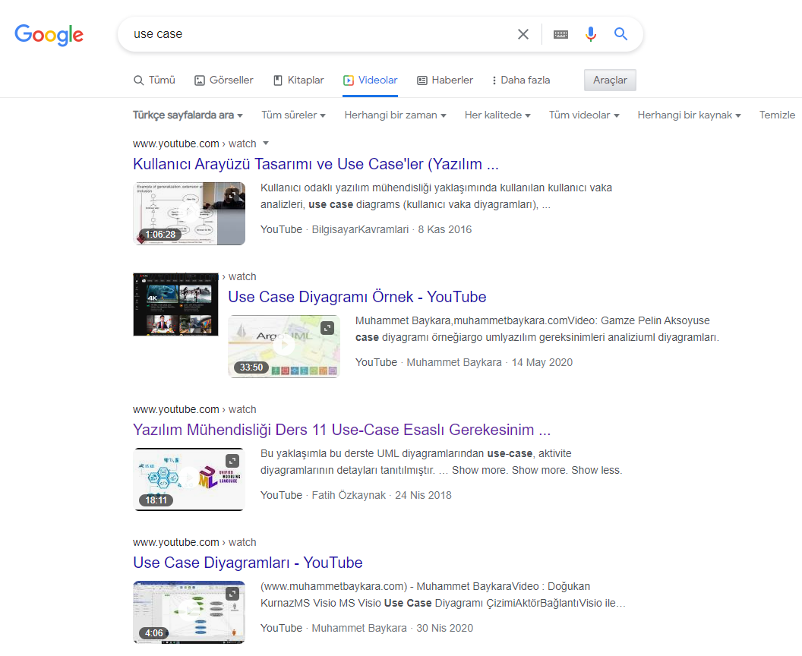Select the Videolar tab

(371, 80)
